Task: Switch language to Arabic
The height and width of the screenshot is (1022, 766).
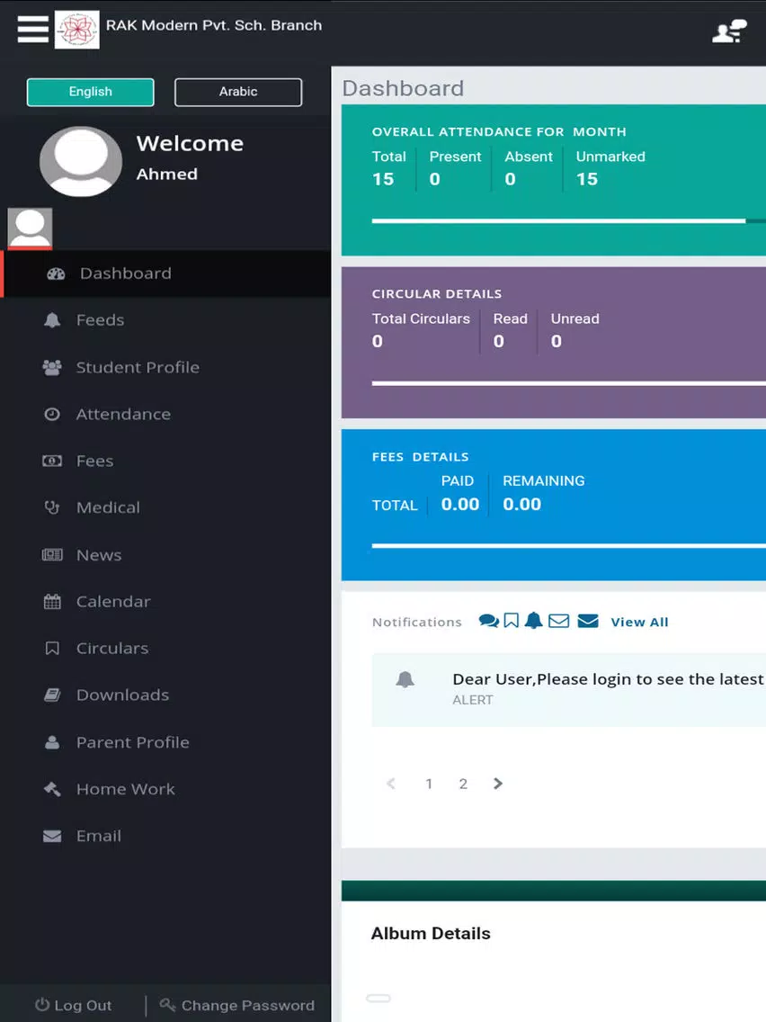Action: click(238, 92)
